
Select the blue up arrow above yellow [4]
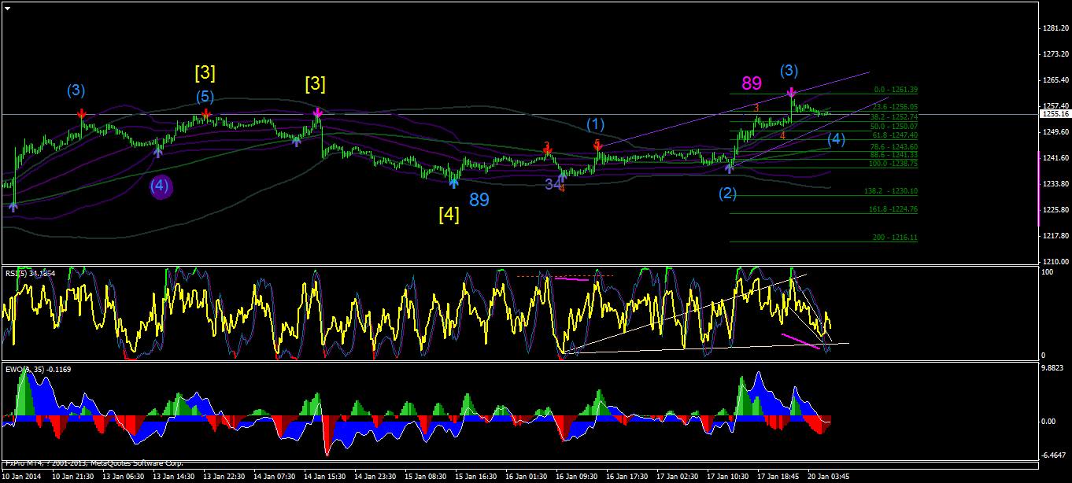tap(454, 183)
